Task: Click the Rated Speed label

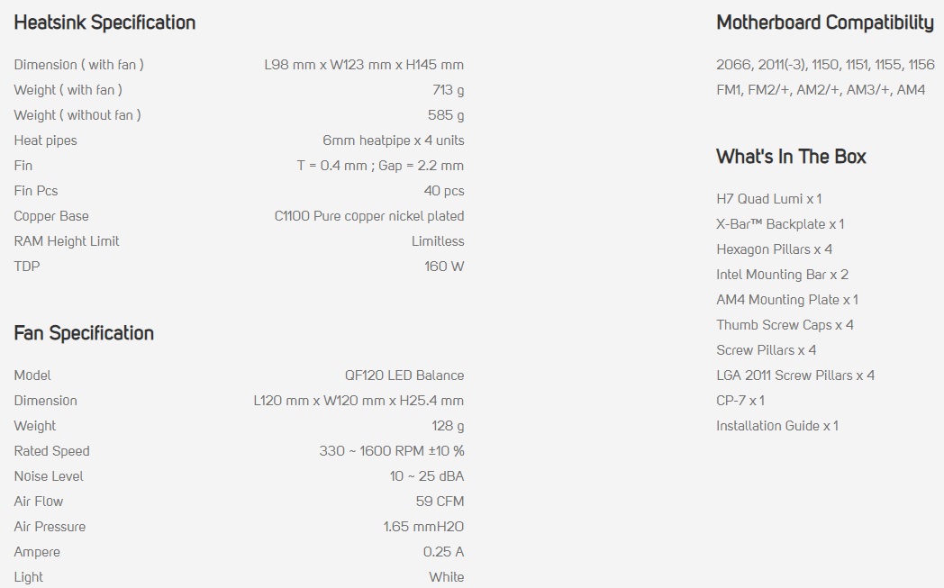Action: [x=52, y=451]
